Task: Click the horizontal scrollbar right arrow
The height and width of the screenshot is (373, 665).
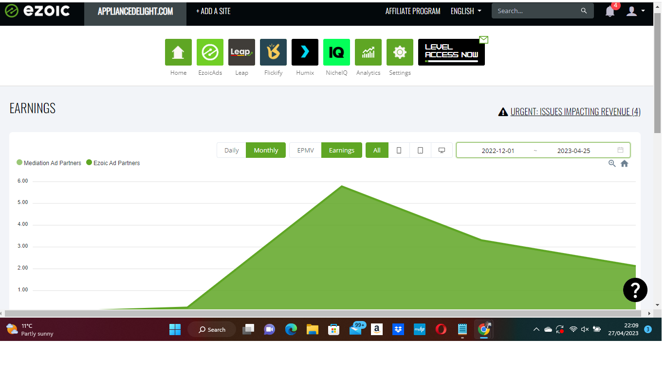Action: coord(649,313)
